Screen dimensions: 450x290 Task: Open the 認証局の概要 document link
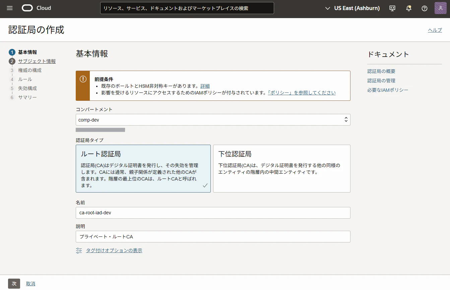point(381,71)
